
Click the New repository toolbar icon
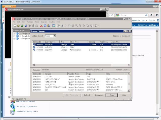point(15,25)
